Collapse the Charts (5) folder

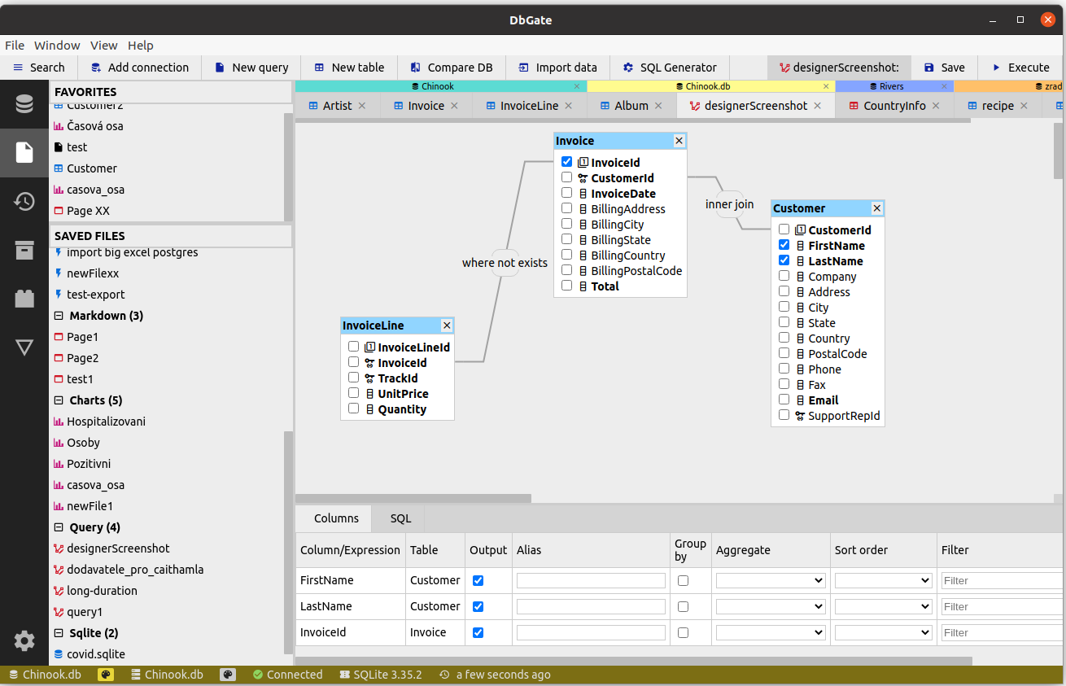pos(59,400)
